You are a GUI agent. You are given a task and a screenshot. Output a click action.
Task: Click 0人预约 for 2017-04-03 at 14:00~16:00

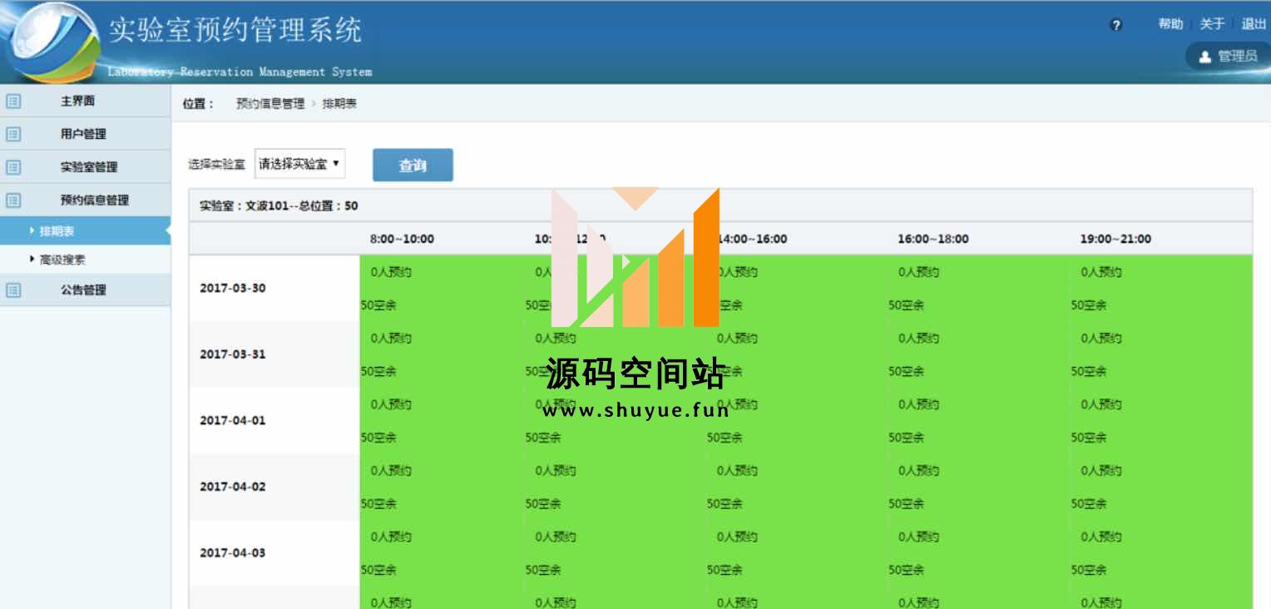(737, 537)
